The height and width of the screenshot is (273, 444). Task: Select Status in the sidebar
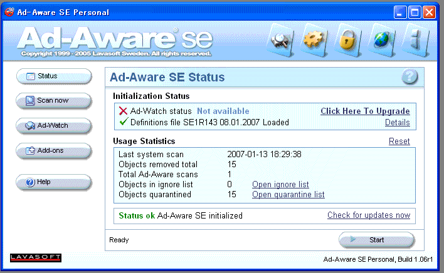point(54,76)
